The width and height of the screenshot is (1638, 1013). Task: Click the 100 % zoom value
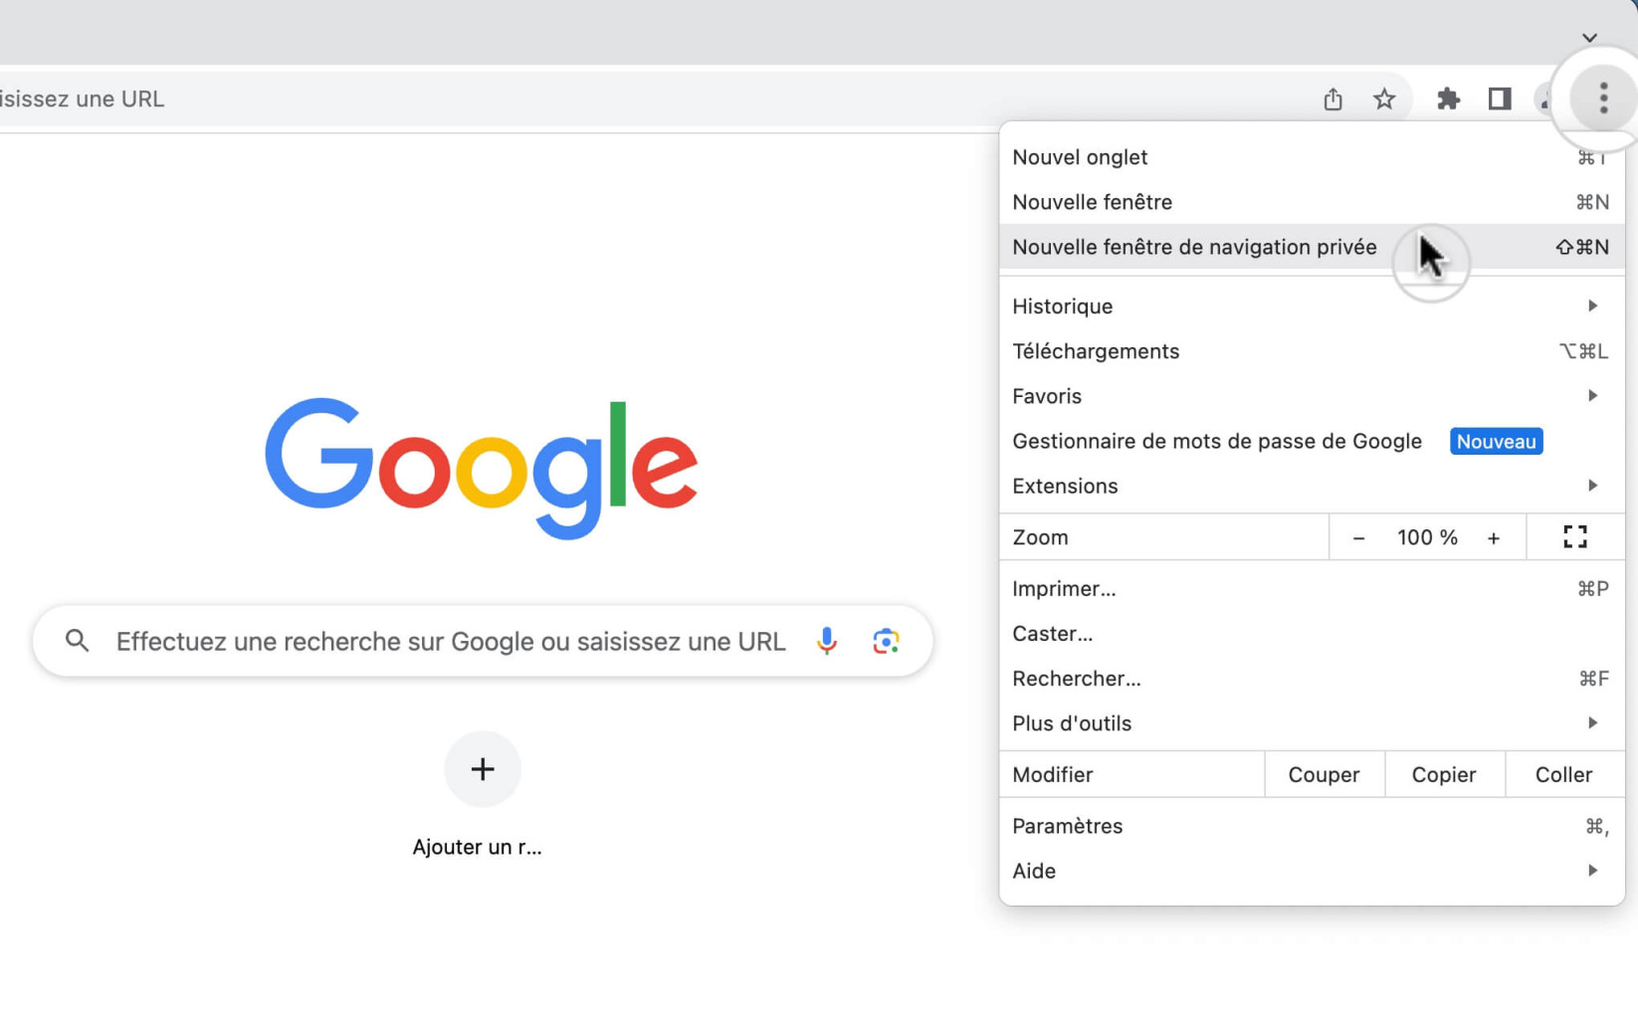(1427, 537)
